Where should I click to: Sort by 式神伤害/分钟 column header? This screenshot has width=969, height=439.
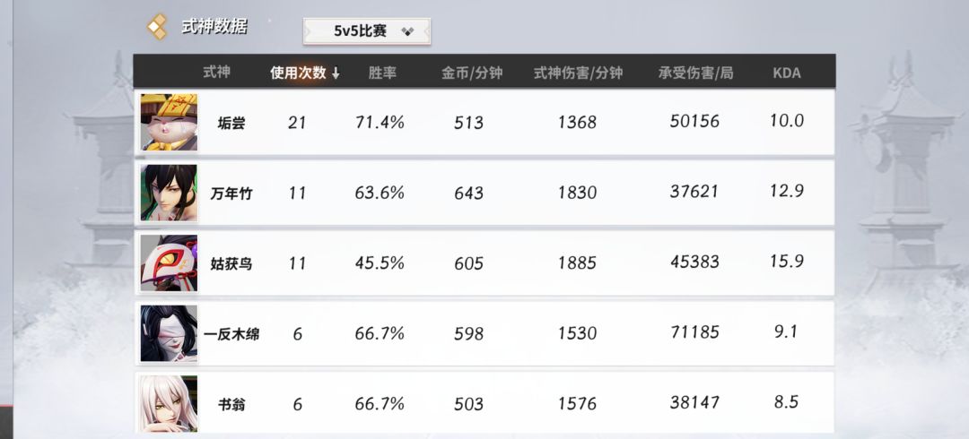pyautogui.click(x=578, y=73)
